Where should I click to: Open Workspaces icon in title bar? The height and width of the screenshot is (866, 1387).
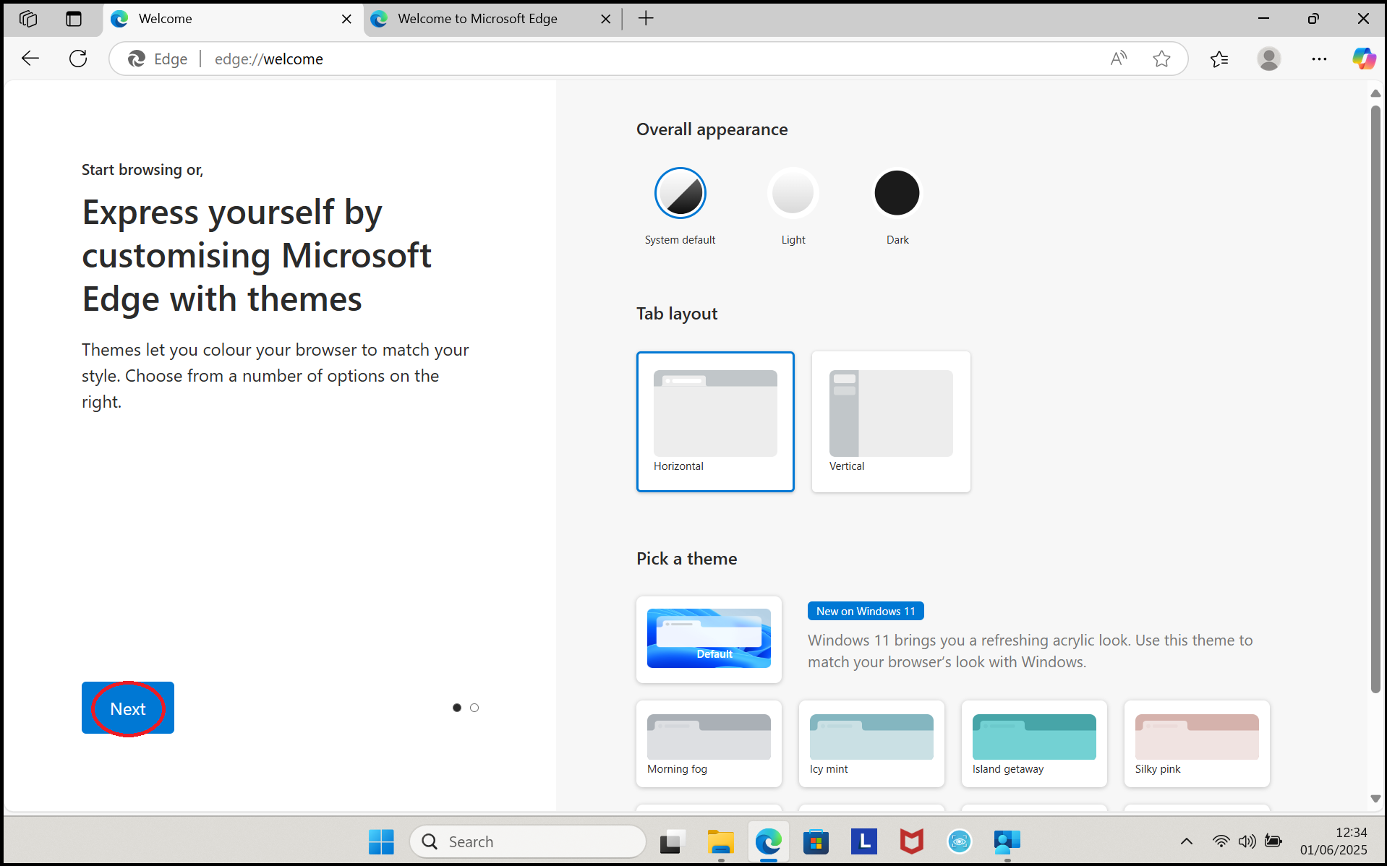28,19
